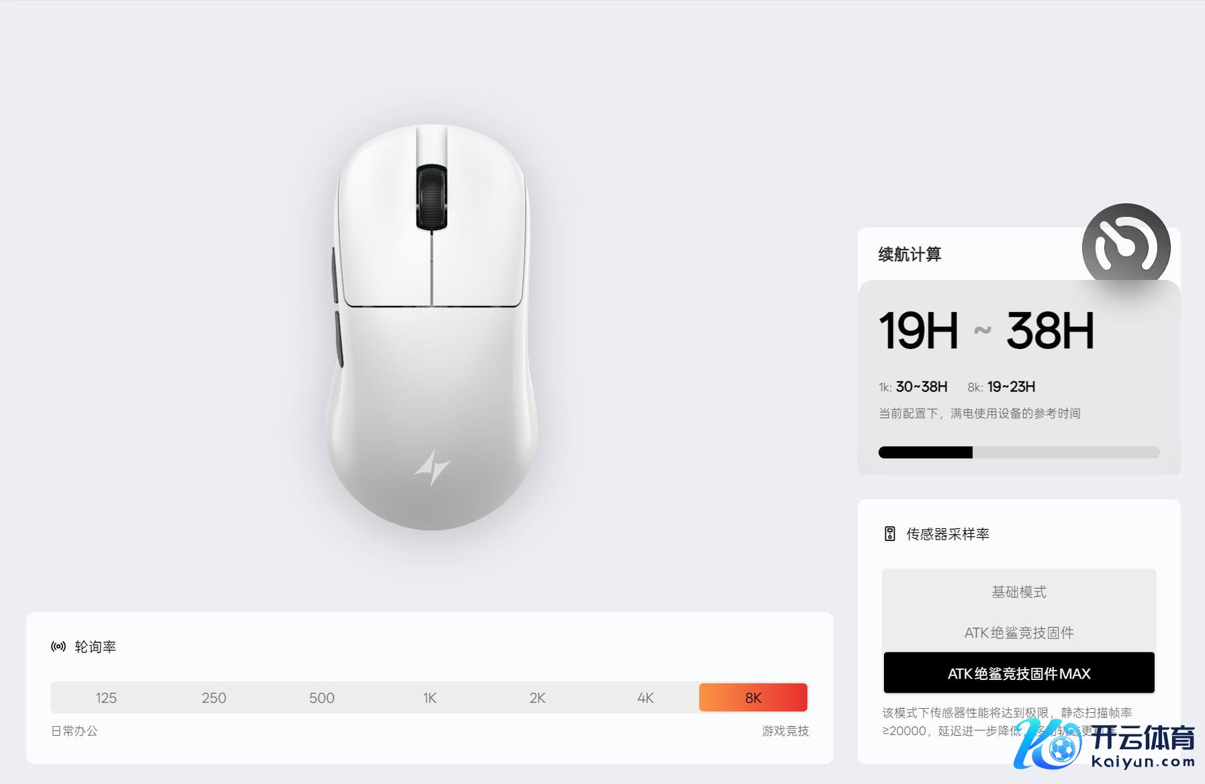The image size is (1205, 784).
Task: Click the mouse scroll wheel
Action: (x=431, y=197)
